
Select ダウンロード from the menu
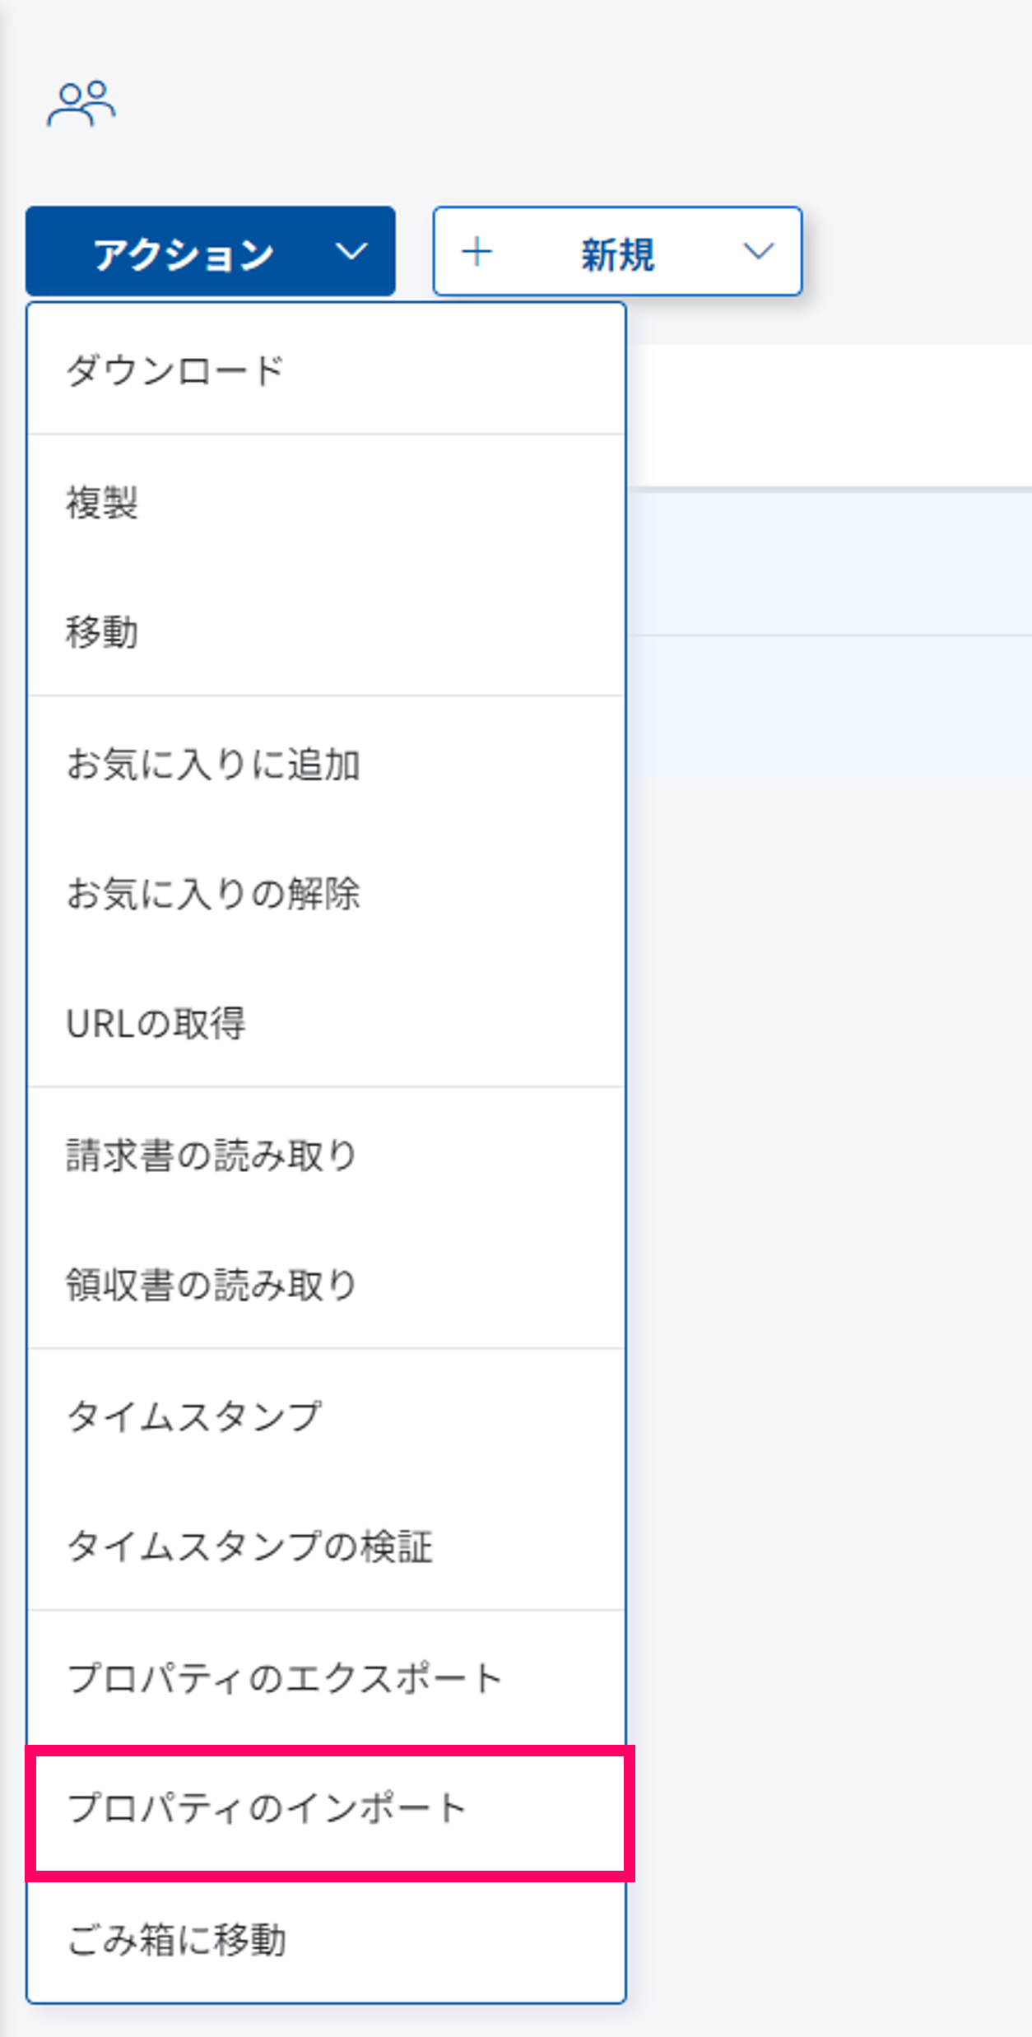click(175, 371)
